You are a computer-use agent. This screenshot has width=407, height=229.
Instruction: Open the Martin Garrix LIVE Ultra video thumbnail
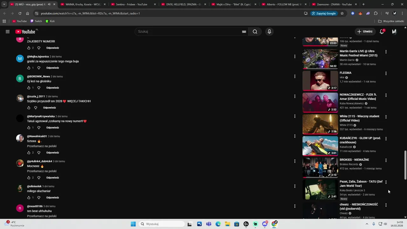tap(320, 59)
